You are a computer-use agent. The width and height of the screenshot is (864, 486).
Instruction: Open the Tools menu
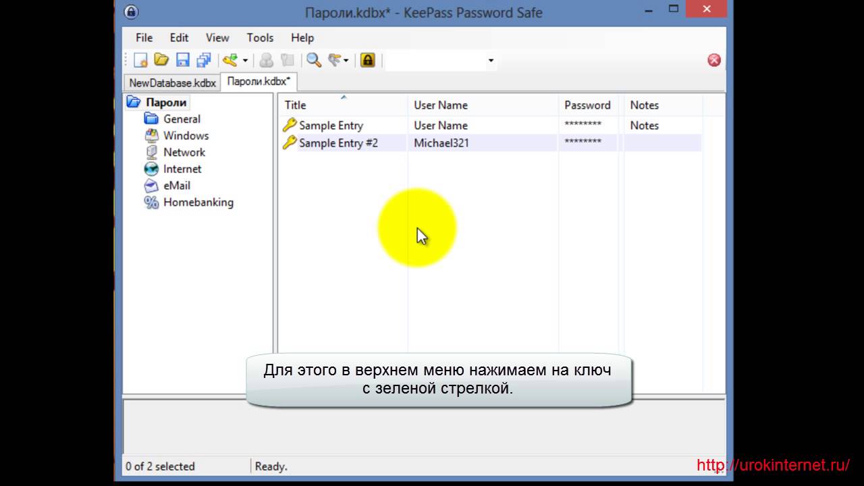(260, 38)
